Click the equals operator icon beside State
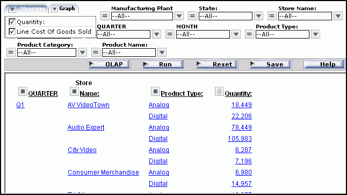Image resolution: width=347 pixels, height=195 pixels. (192, 16)
